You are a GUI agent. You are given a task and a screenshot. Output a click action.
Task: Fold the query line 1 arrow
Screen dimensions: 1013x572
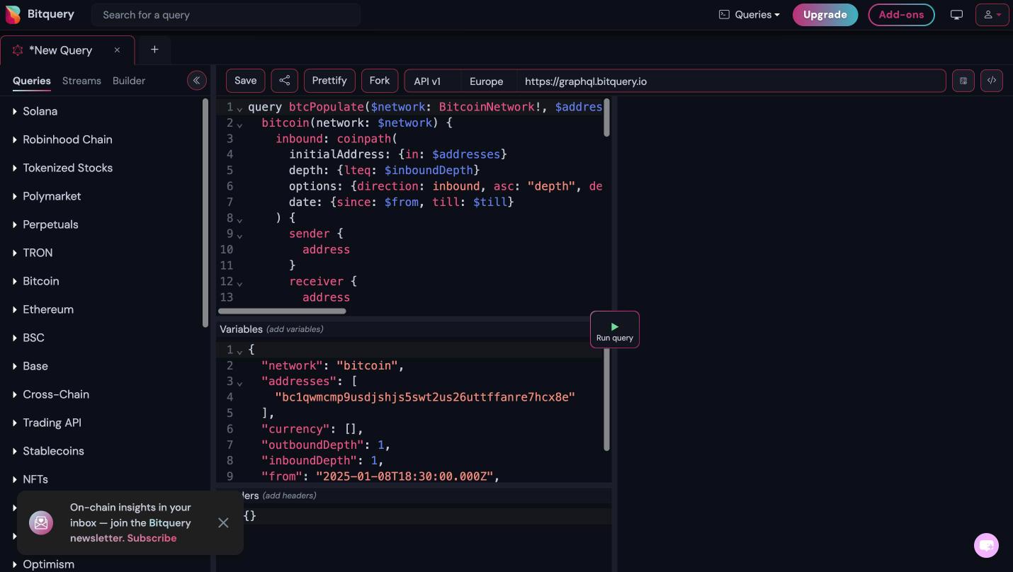[239, 108]
